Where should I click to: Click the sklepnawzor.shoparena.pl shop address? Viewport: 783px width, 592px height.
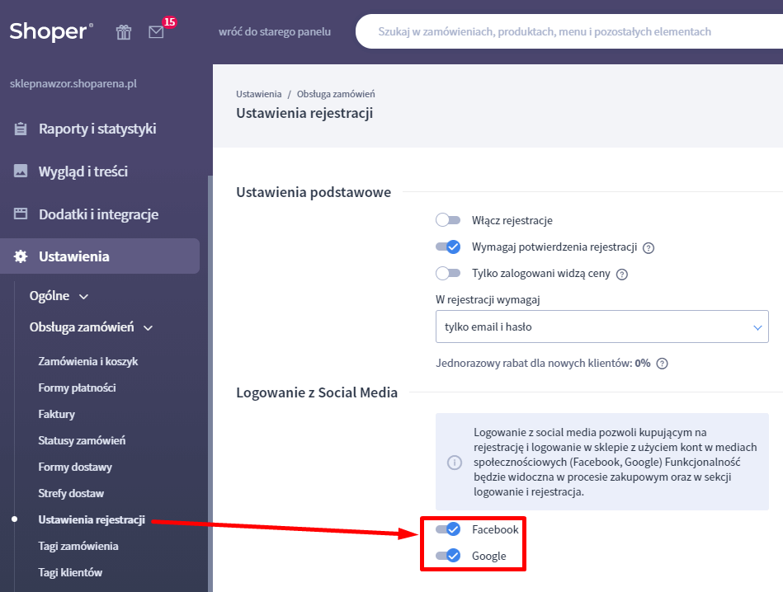click(73, 83)
